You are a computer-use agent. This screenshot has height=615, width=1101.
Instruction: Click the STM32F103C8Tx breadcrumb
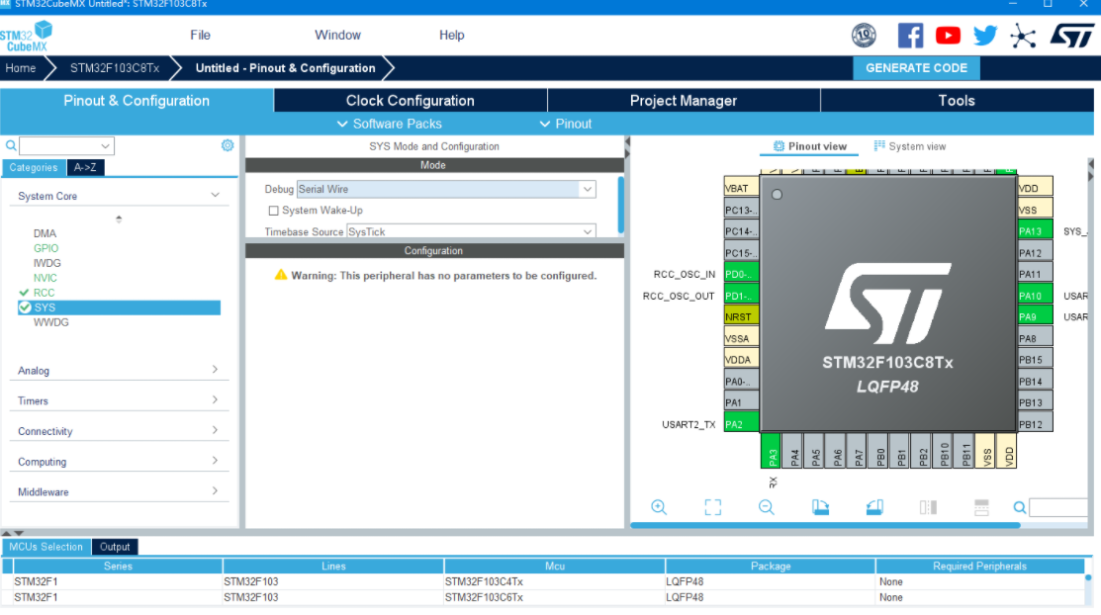pos(115,68)
